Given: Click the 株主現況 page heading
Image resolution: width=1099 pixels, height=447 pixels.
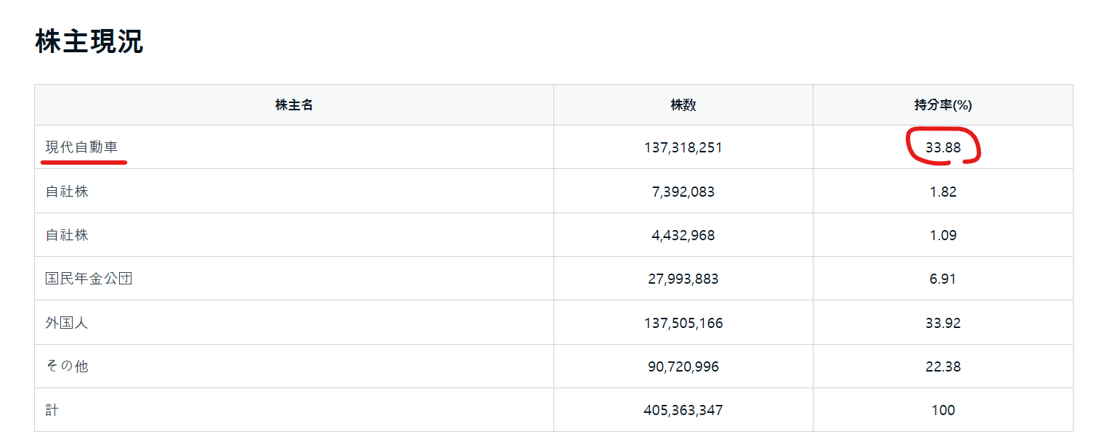Looking at the screenshot, I should pos(89,42).
